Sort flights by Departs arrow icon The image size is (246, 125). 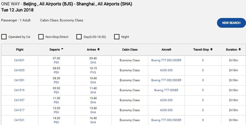[62, 49]
